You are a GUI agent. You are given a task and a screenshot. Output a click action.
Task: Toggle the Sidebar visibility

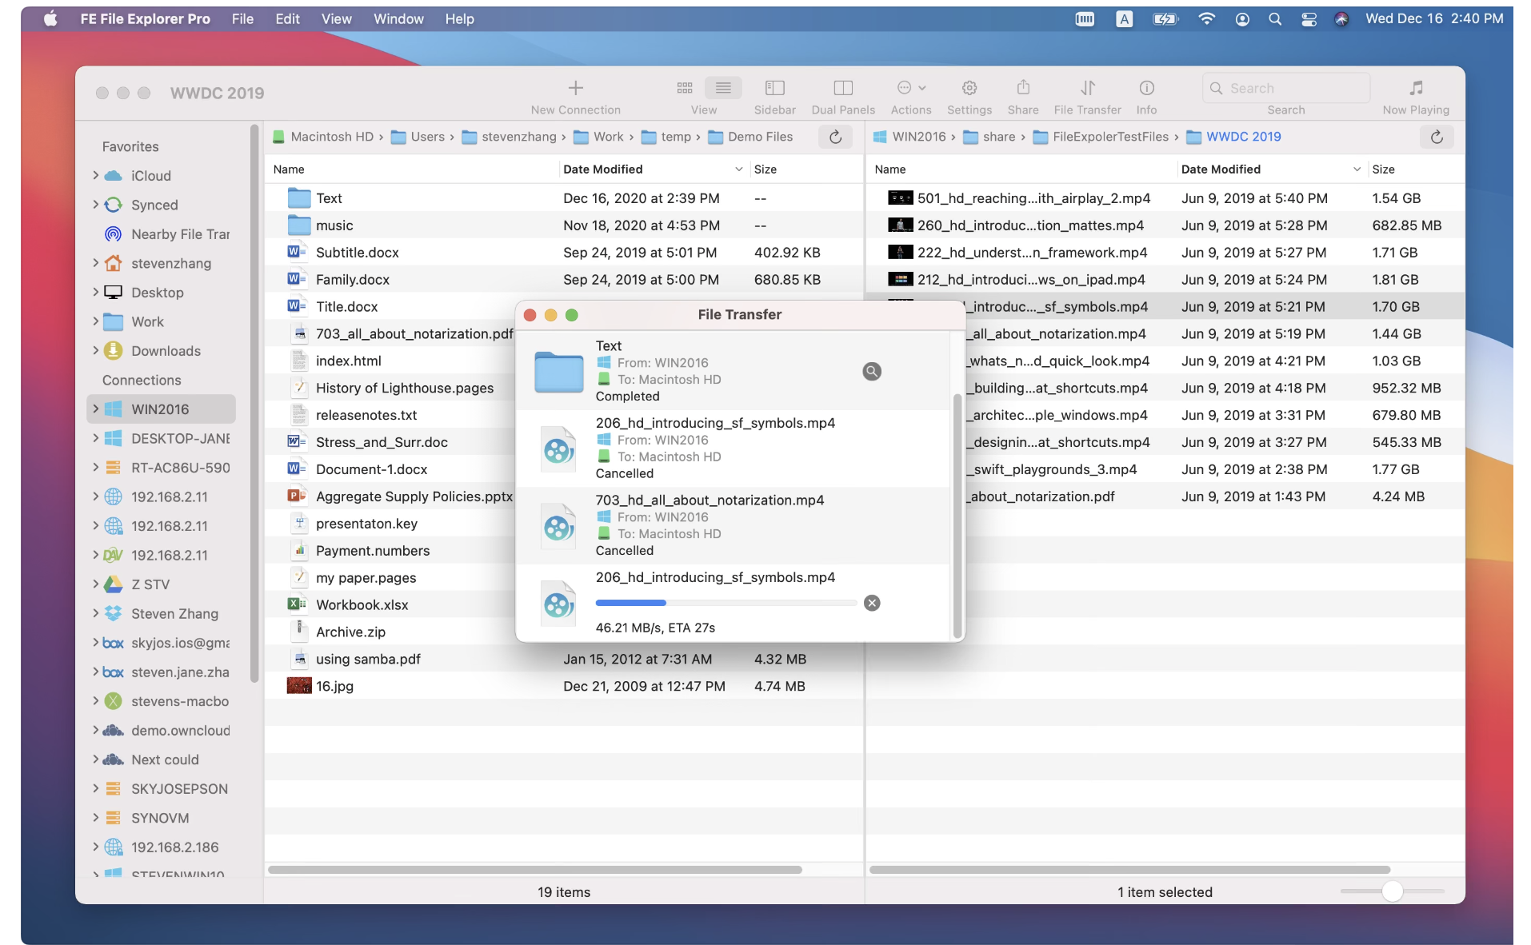tap(773, 88)
